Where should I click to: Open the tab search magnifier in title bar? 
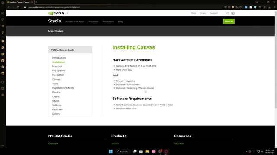tap(257, 2)
